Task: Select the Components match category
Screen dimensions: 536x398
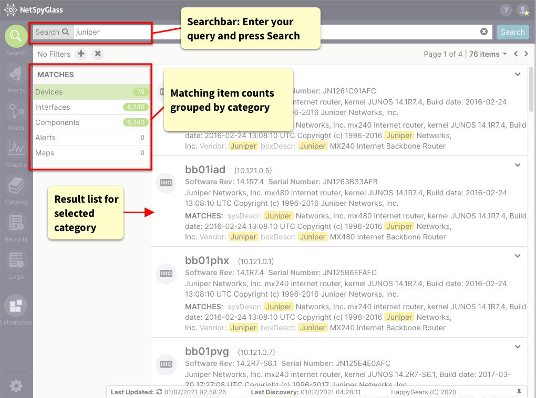Action: coord(91,122)
